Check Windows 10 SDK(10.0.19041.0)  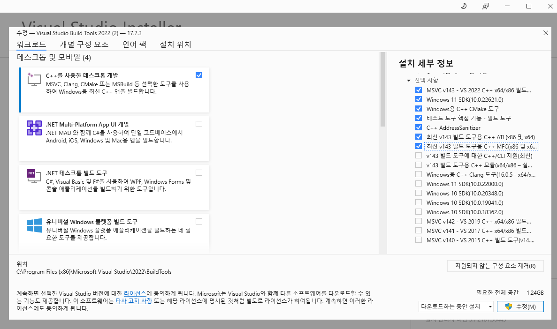coord(419,202)
